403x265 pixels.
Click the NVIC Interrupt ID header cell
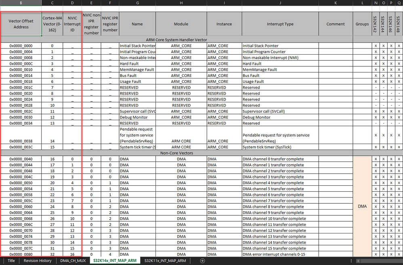click(72, 24)
